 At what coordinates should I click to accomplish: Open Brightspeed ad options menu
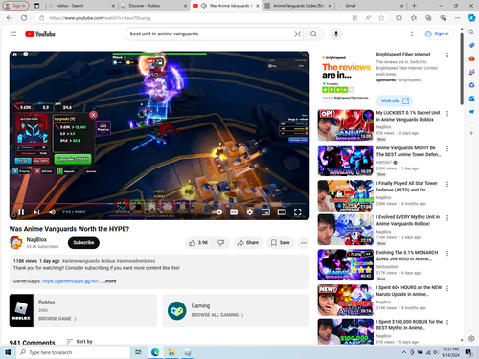(x=447, y=56)
